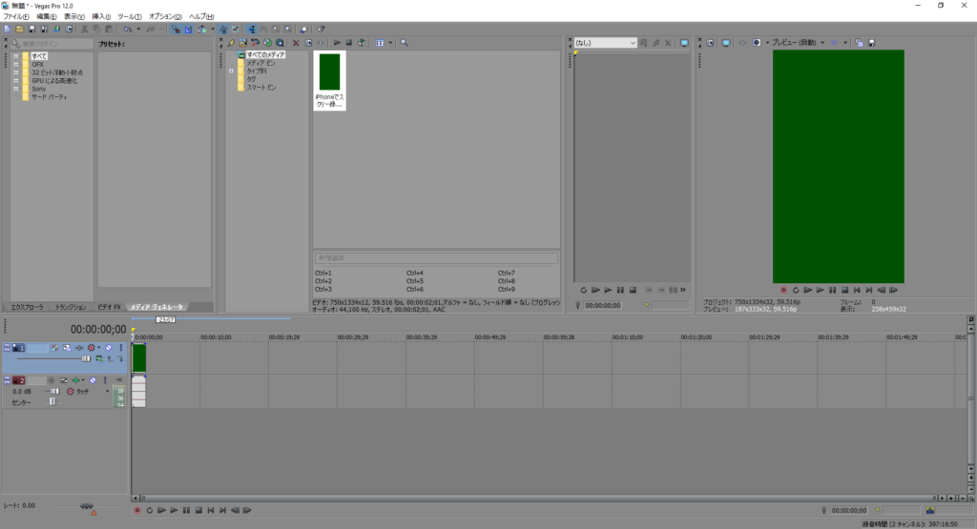
Task: Click the video track 1 Track Motion icon
Action: click(66, 348)
